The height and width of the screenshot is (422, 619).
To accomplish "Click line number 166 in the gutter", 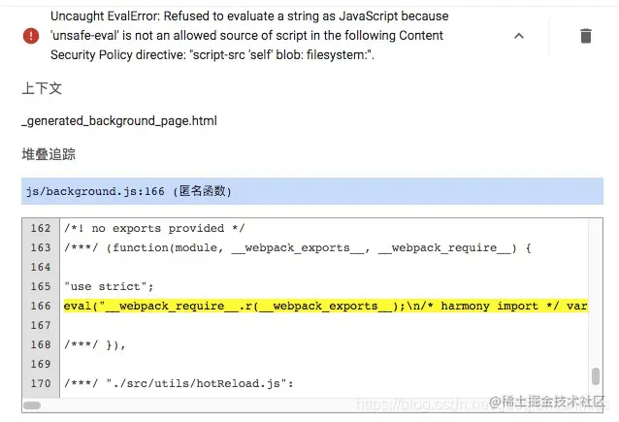I will point(40,306).
